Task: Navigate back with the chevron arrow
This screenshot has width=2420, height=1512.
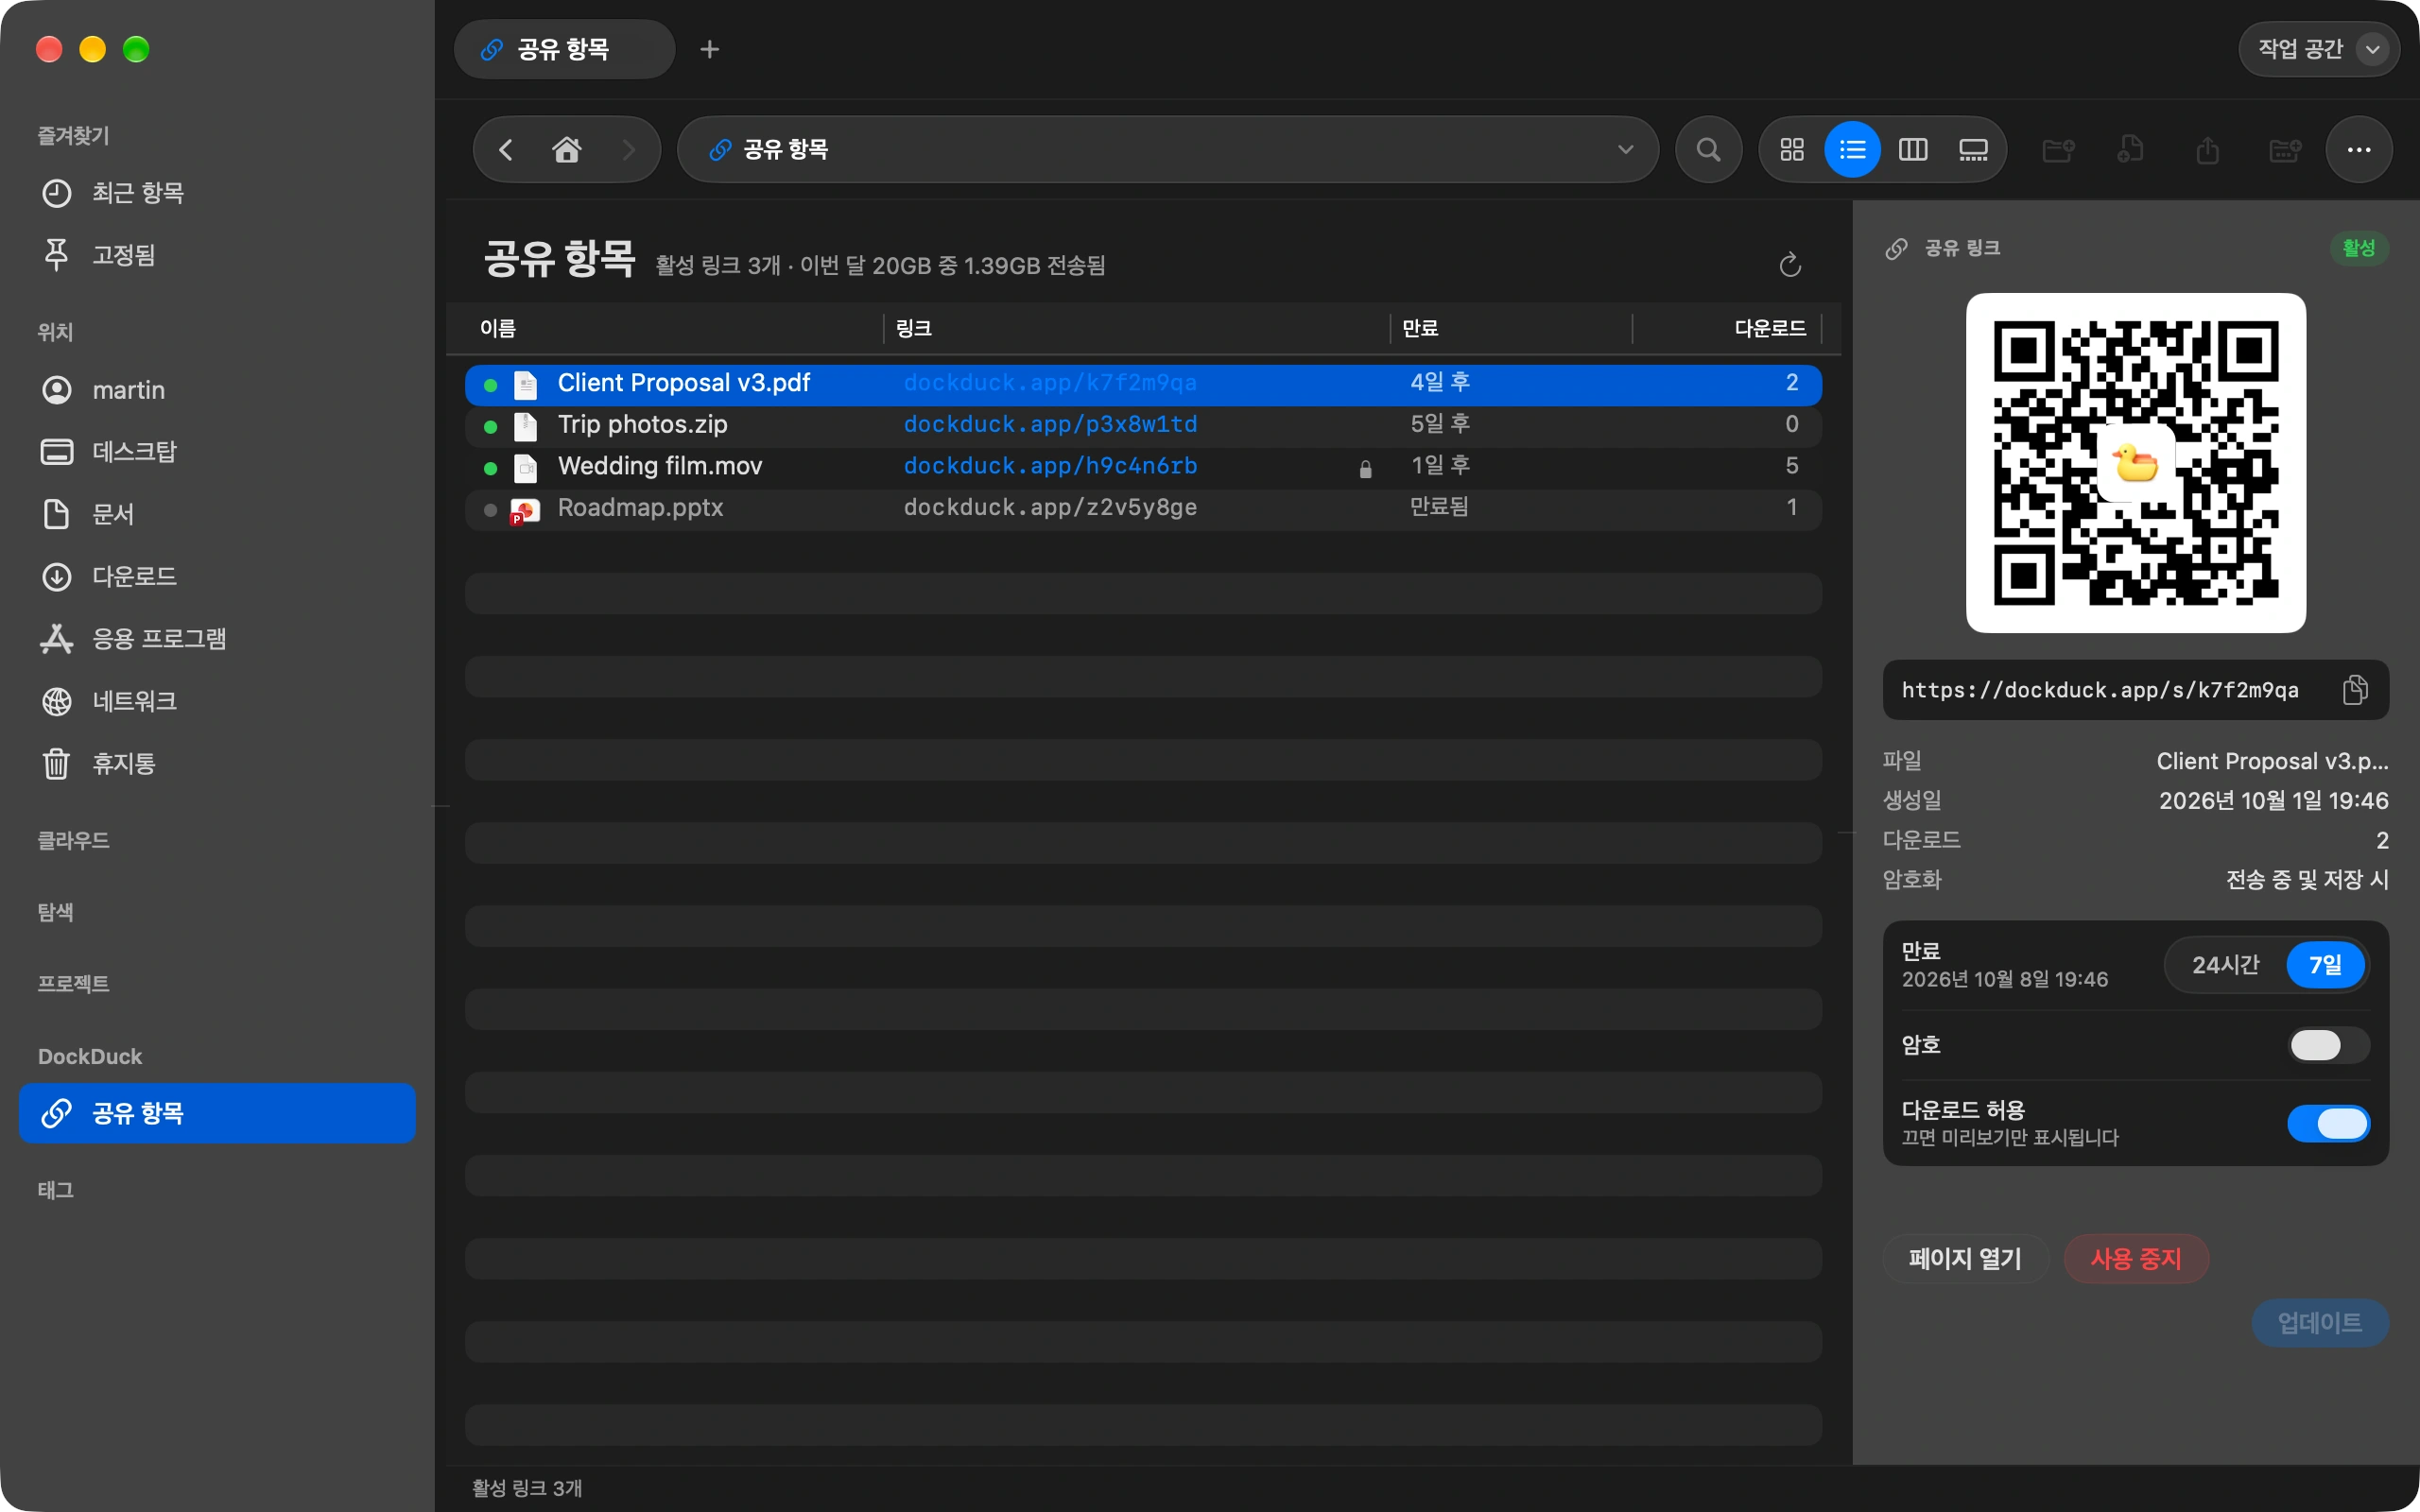Action: point(506,150)
